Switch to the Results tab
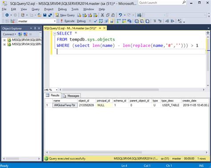The image size is (211, 168). [x=53, y=96]
